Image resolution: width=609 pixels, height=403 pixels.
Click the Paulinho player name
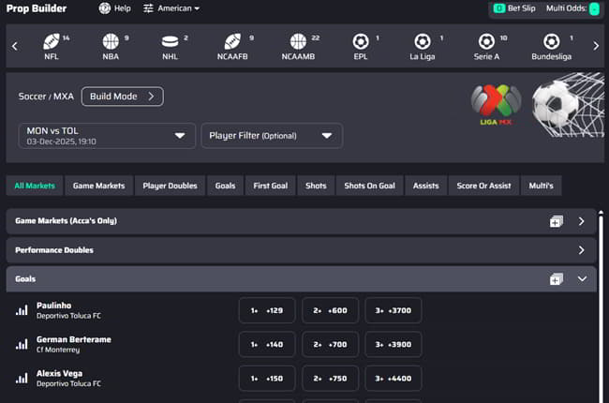[54, 306]
